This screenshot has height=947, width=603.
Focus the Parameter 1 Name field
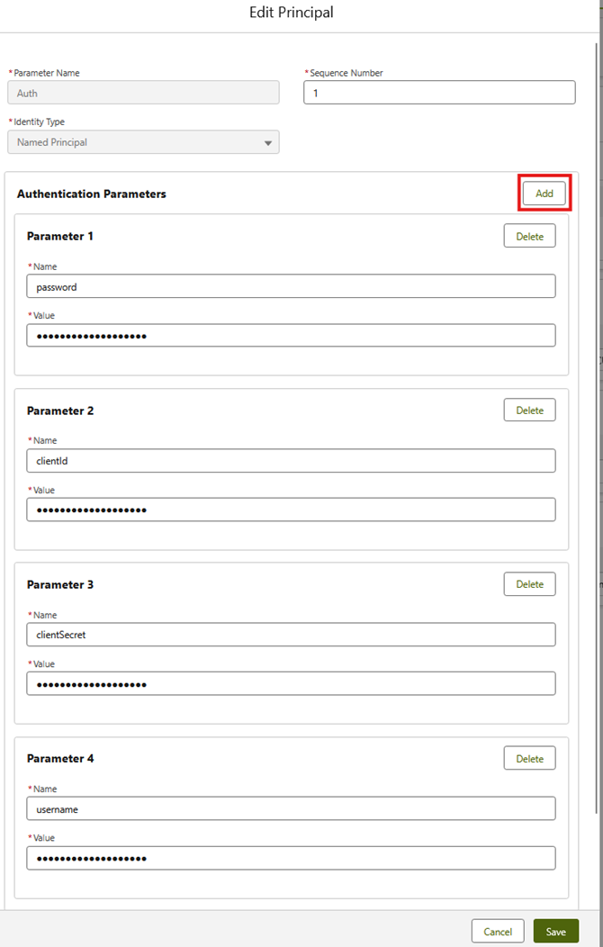[291, 286]
